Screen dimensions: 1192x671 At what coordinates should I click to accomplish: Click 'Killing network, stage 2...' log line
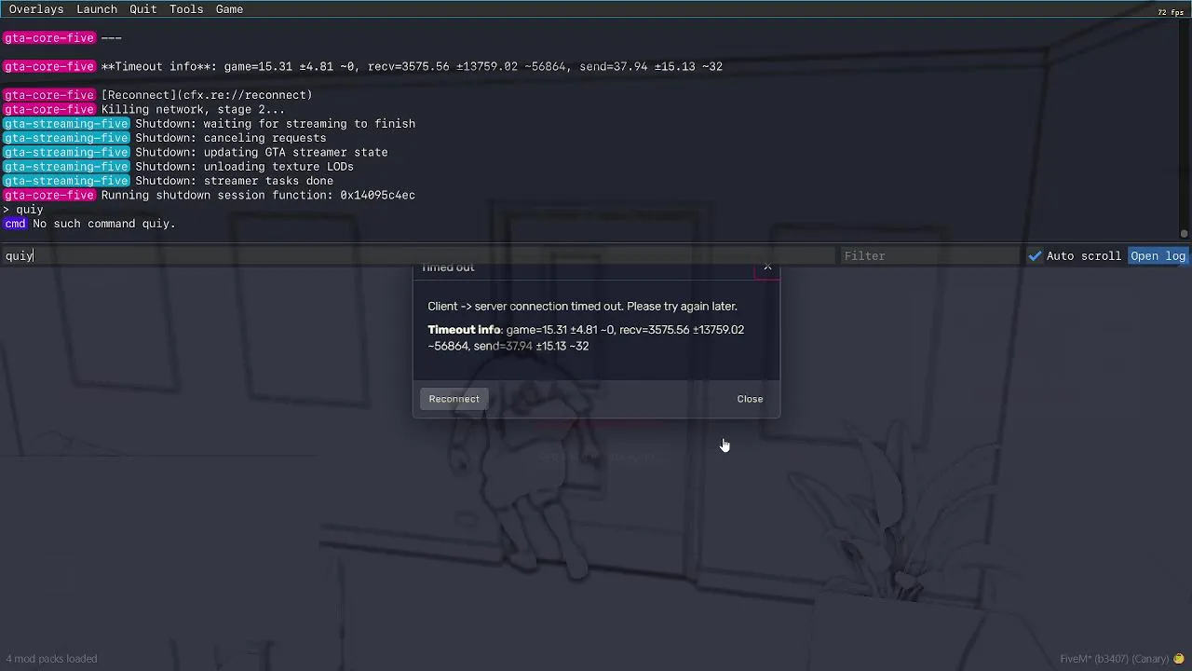tap(193, 110)
